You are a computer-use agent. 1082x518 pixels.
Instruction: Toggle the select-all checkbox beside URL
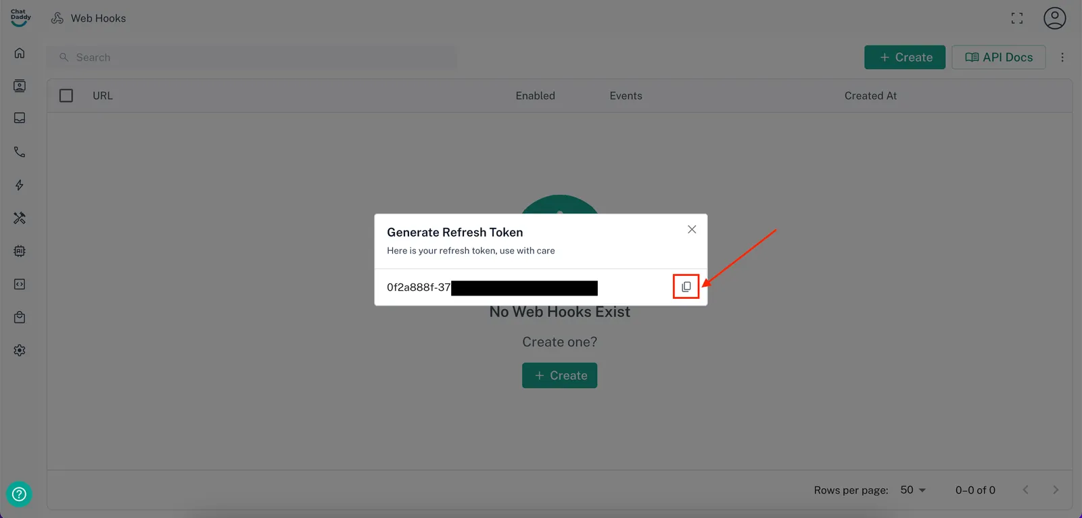point(66,96)
